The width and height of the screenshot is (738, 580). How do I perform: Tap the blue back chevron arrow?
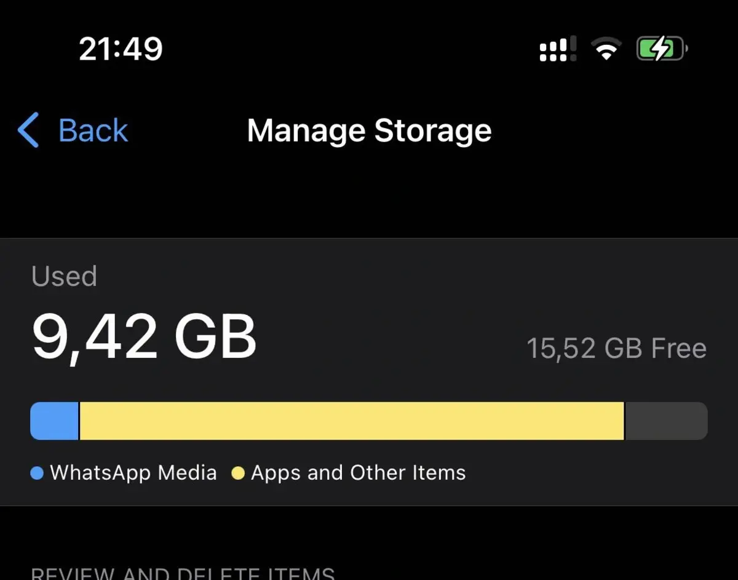29,130
